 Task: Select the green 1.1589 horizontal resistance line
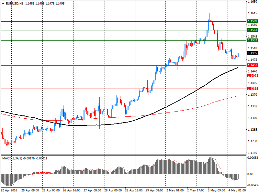point(123,21)
